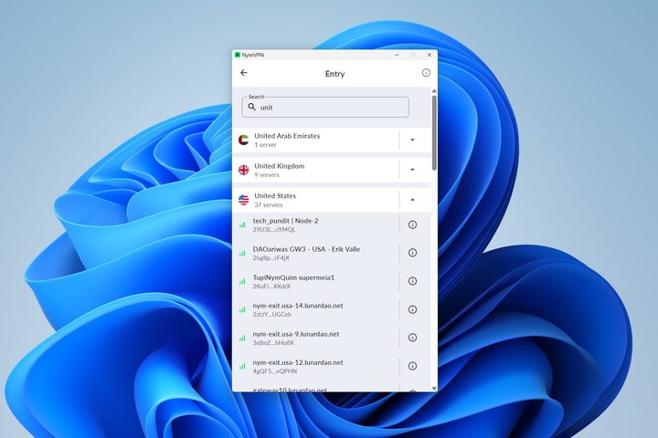Click the node ID 4gQF5...vQPHN
Image resolution: width=658 pixels, height=438 pixels.
(275, 371)
